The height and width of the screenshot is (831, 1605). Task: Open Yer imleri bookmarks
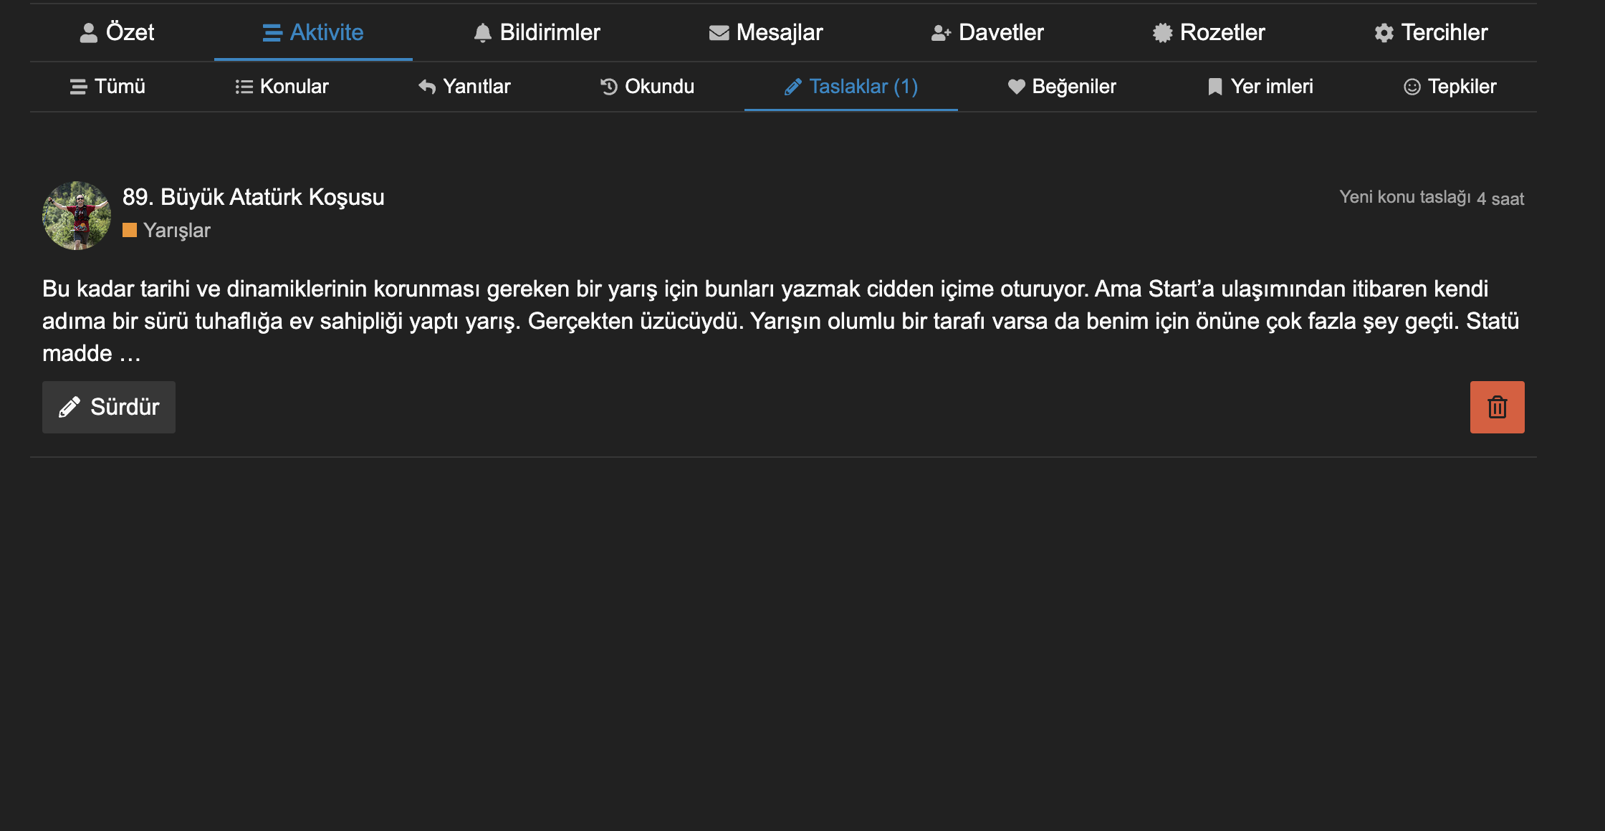1260,87
